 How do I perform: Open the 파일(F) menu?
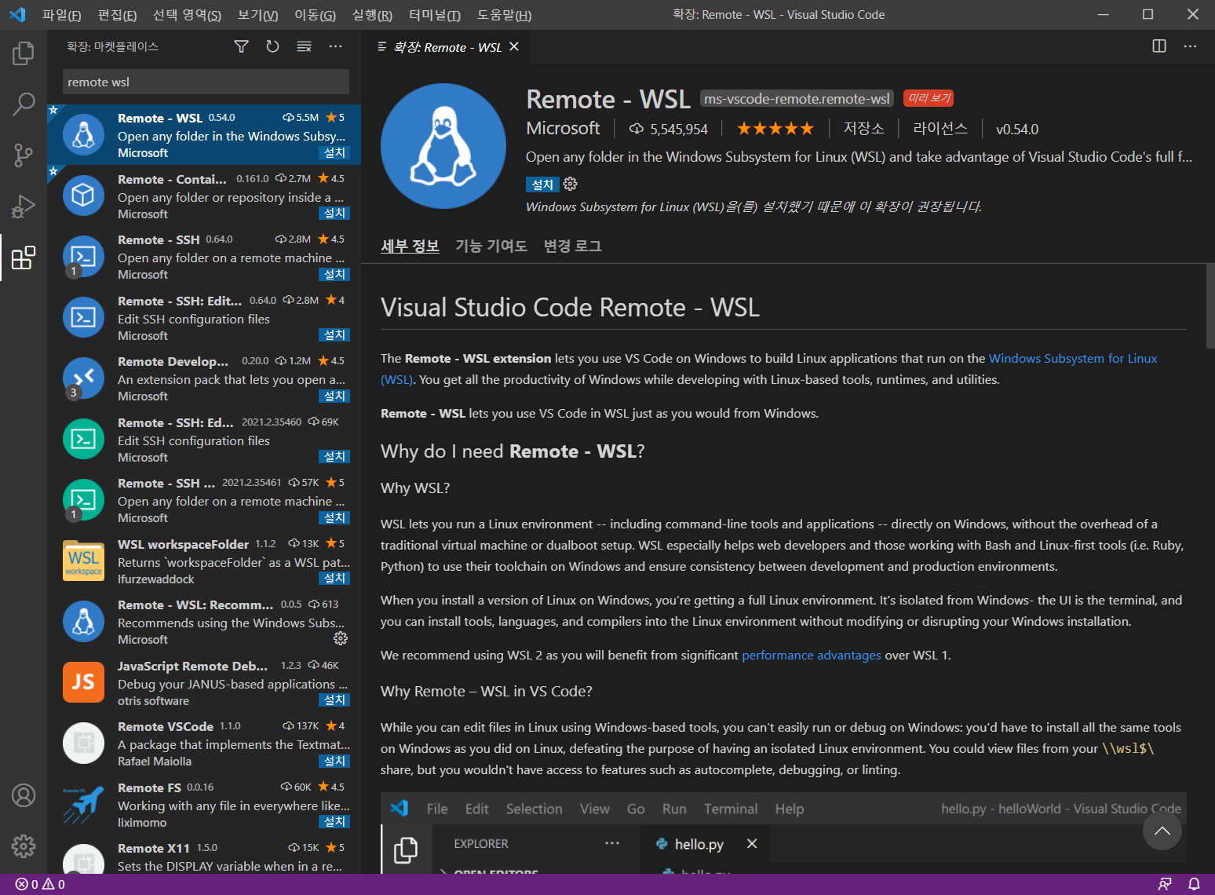(x=61, y=15)
